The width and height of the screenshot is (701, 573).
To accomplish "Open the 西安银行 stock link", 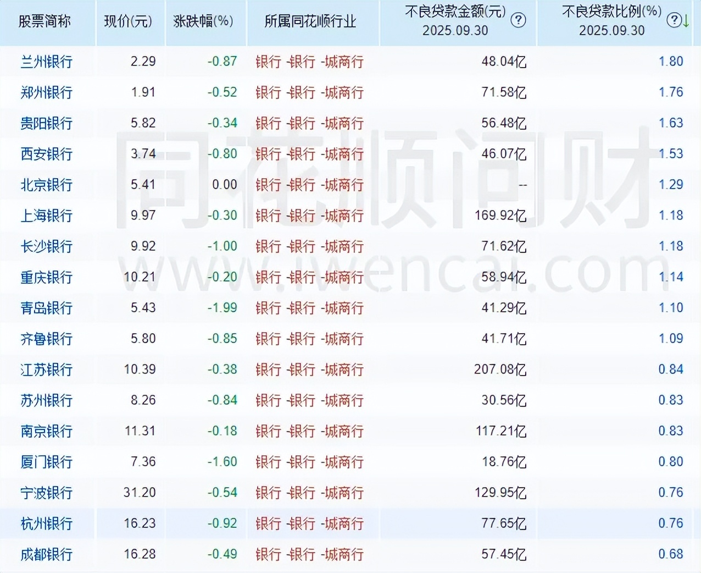I will pos(47,154).
